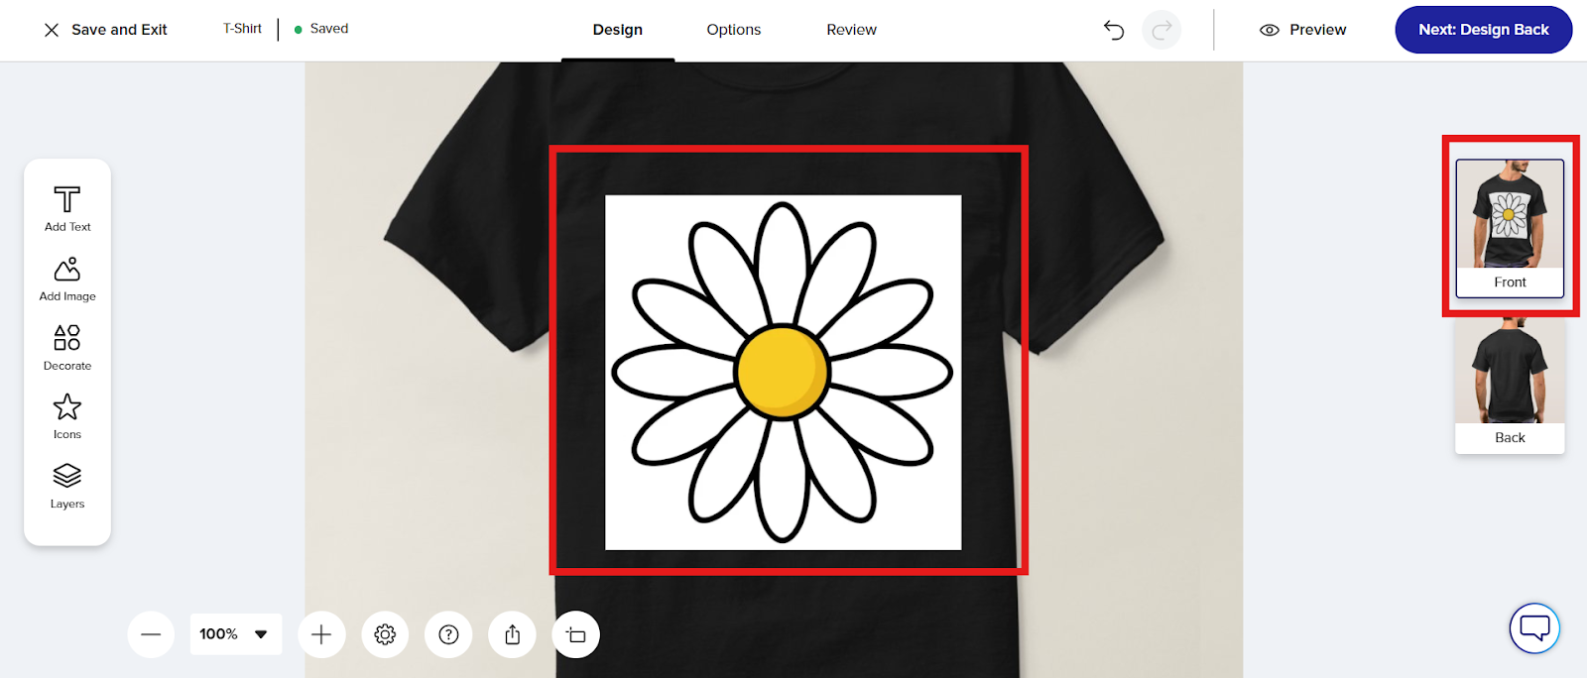Open the Decorate shapes panel
The image size is (1587, 678).
pos(67,348)
